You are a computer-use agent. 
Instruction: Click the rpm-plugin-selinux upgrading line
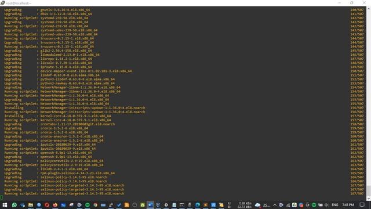(x=59, y=173)
